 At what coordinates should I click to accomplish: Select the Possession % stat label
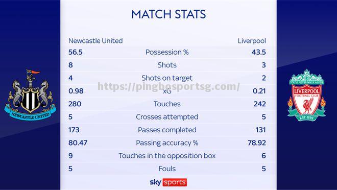click(167, 52)
